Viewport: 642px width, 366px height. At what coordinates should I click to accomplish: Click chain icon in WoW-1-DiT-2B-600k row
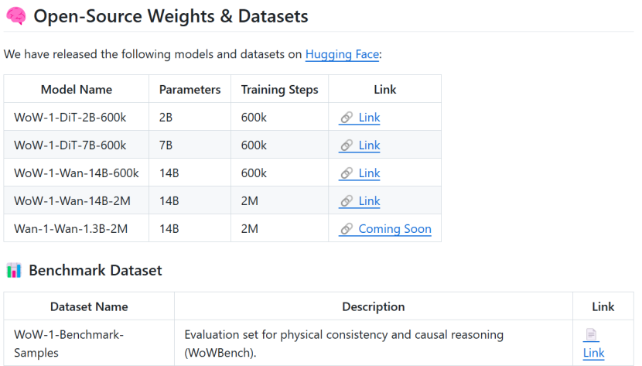(347, 118)
